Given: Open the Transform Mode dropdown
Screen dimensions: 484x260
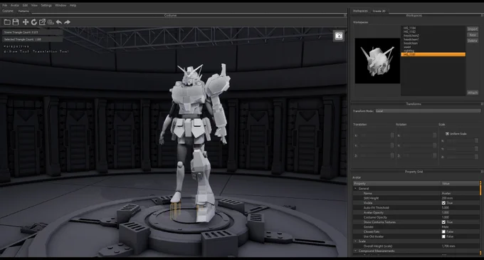Looking at the screenshot, I should [428, 111].
